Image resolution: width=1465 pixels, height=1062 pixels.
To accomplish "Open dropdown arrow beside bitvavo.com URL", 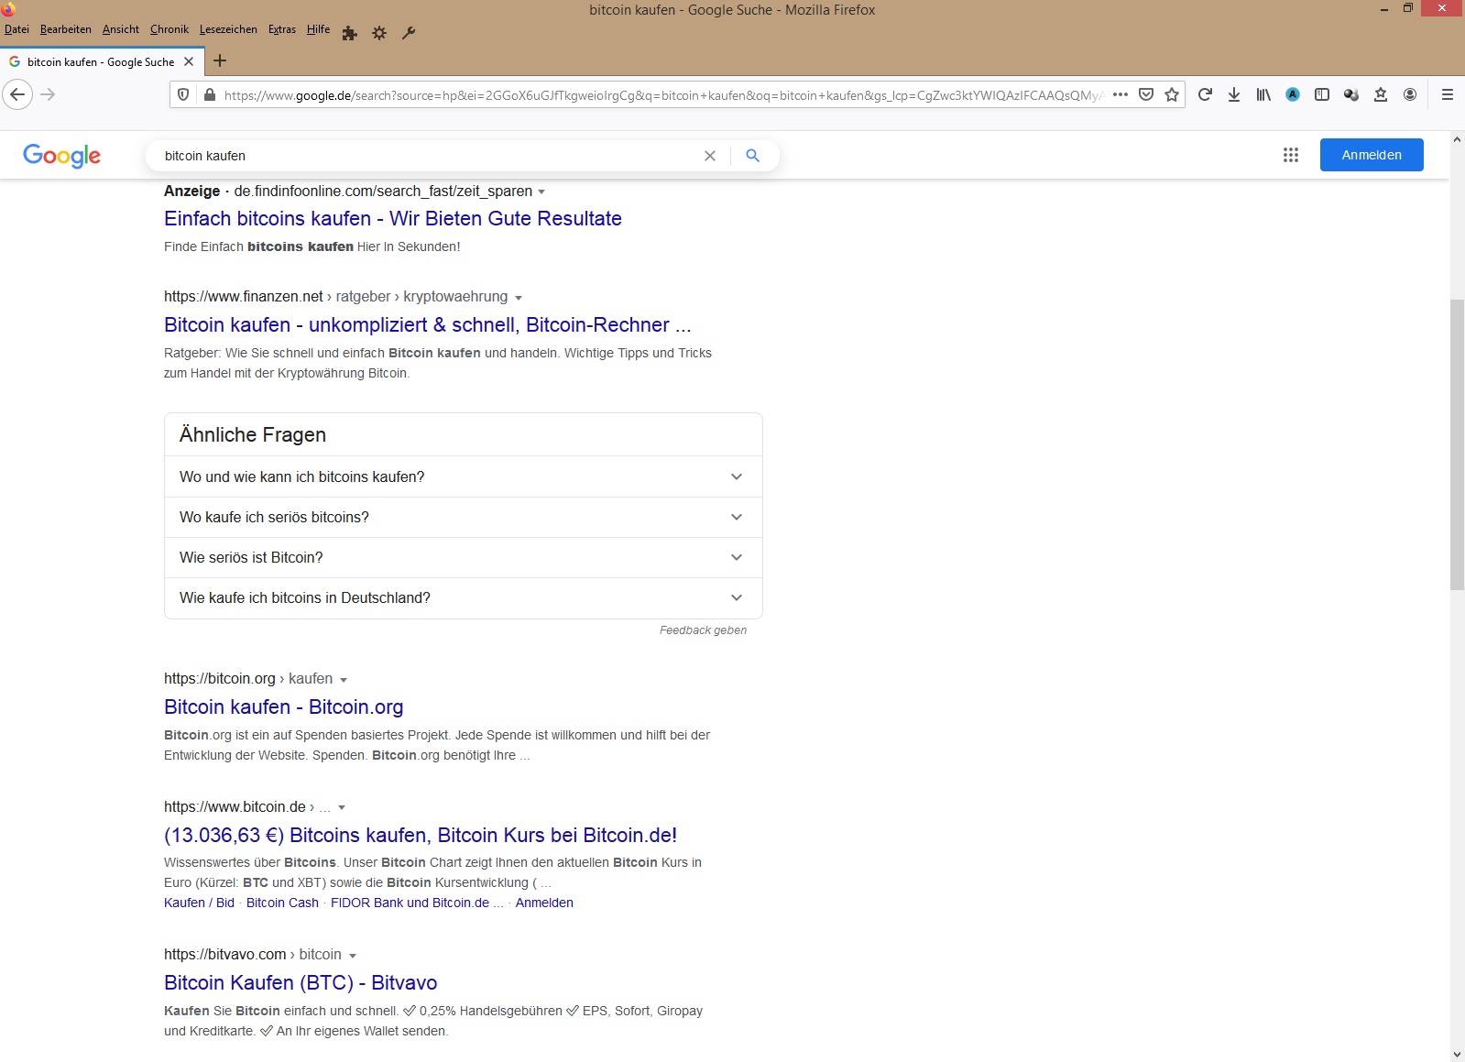I will 353,956.
